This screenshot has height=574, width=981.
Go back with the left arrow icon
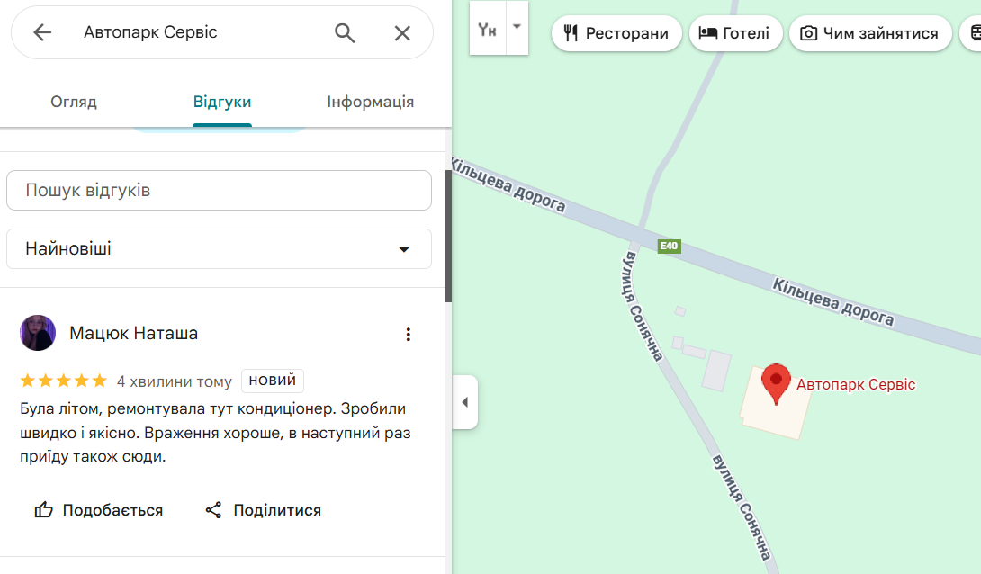42,32
